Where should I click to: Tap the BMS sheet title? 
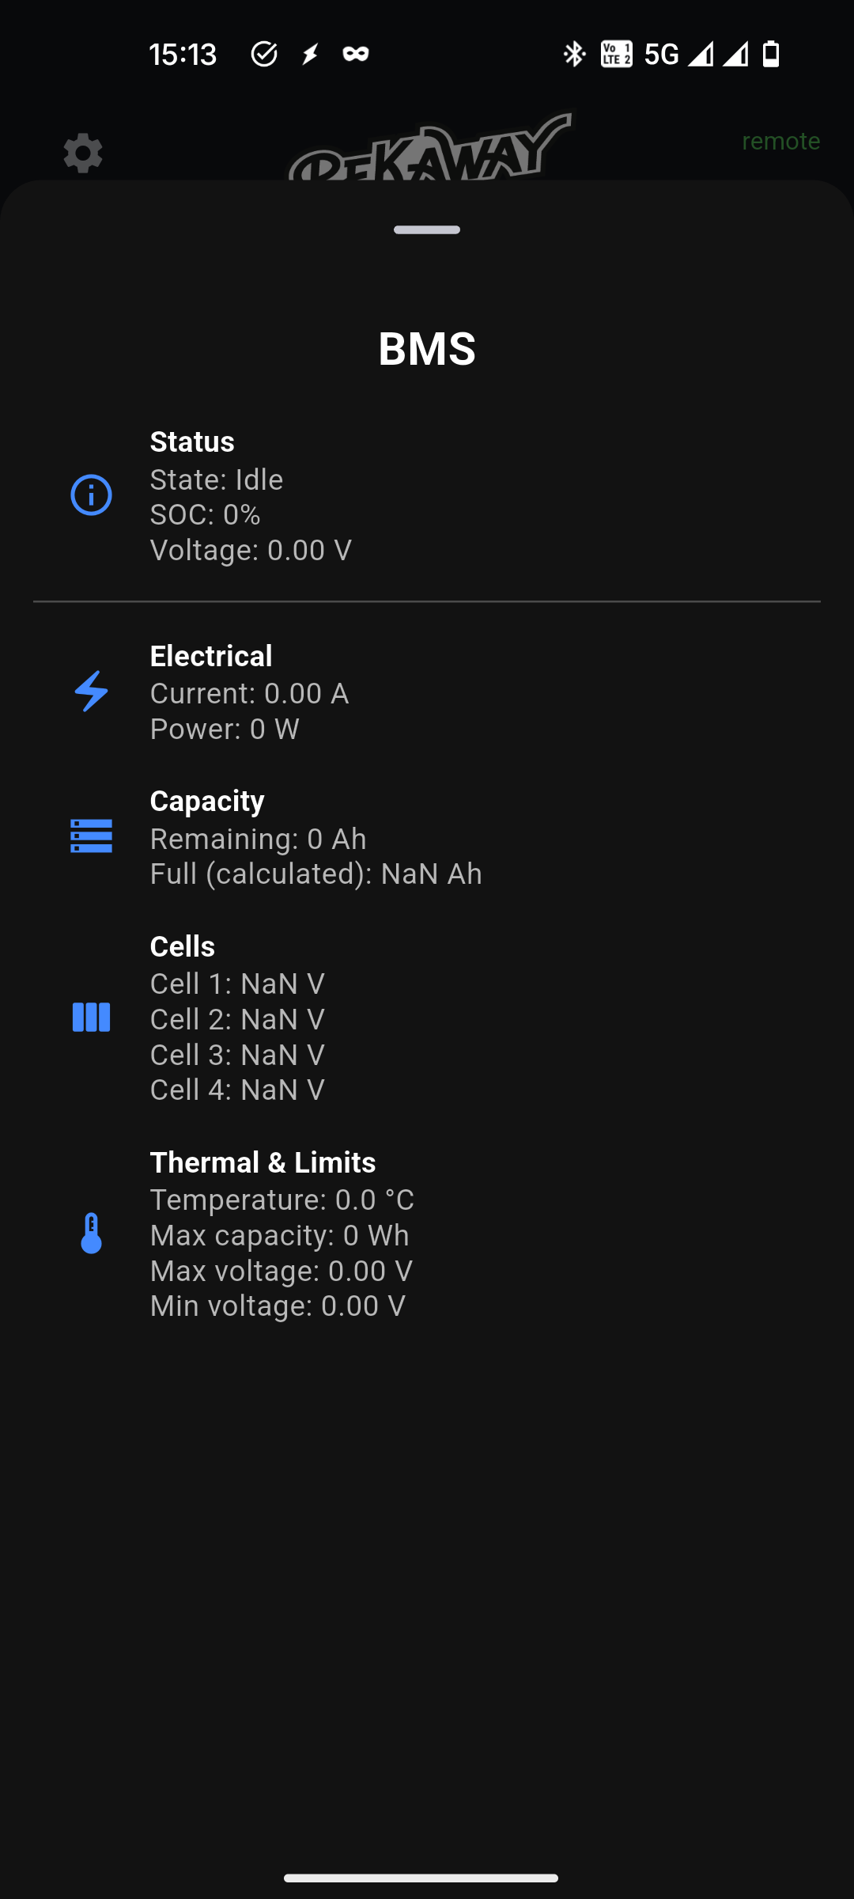[x=427, y=349]
